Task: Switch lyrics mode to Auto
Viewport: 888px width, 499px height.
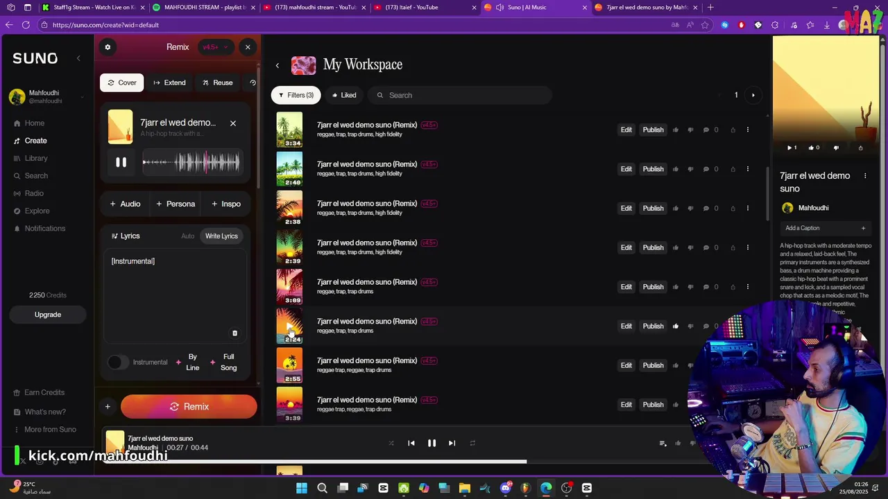Action: click(188, 236)
